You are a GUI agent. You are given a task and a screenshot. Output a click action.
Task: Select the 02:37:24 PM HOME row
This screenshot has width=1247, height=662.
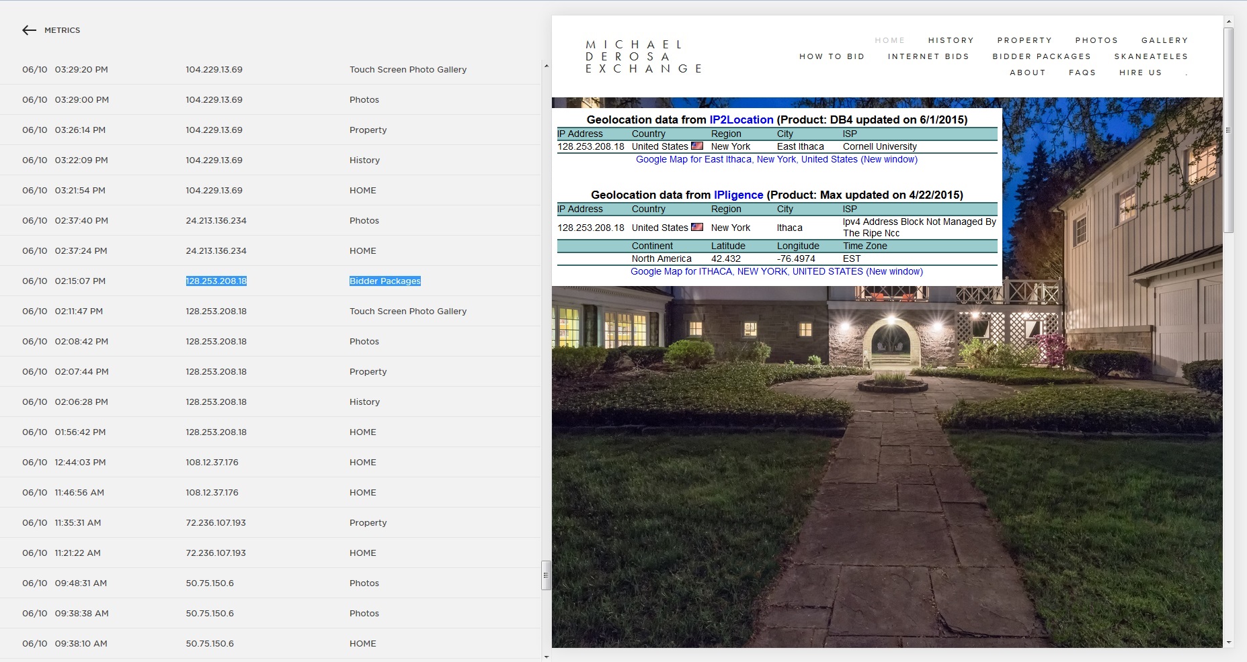tap(270, 250)
